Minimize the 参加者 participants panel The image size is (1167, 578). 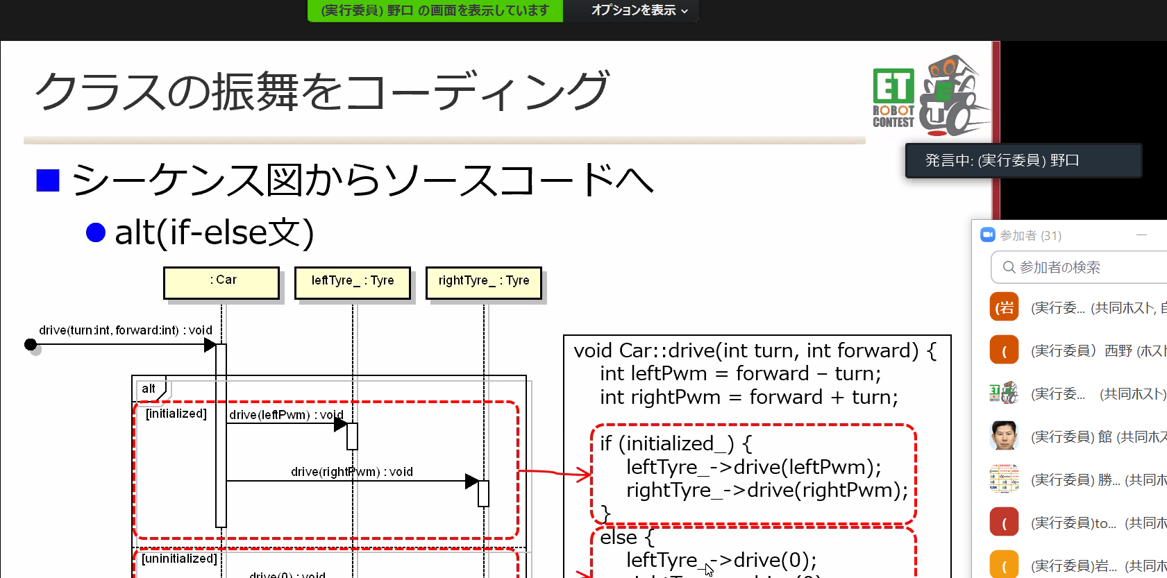1141,235
